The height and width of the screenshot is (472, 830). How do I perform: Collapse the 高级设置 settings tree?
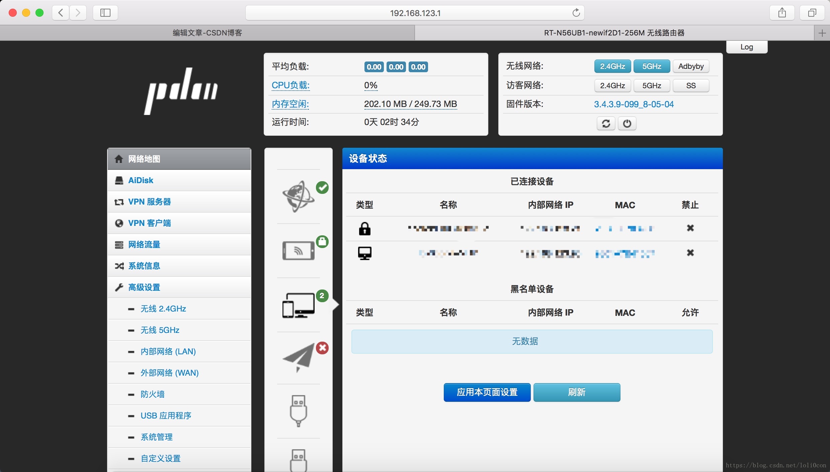pos(144,287)
